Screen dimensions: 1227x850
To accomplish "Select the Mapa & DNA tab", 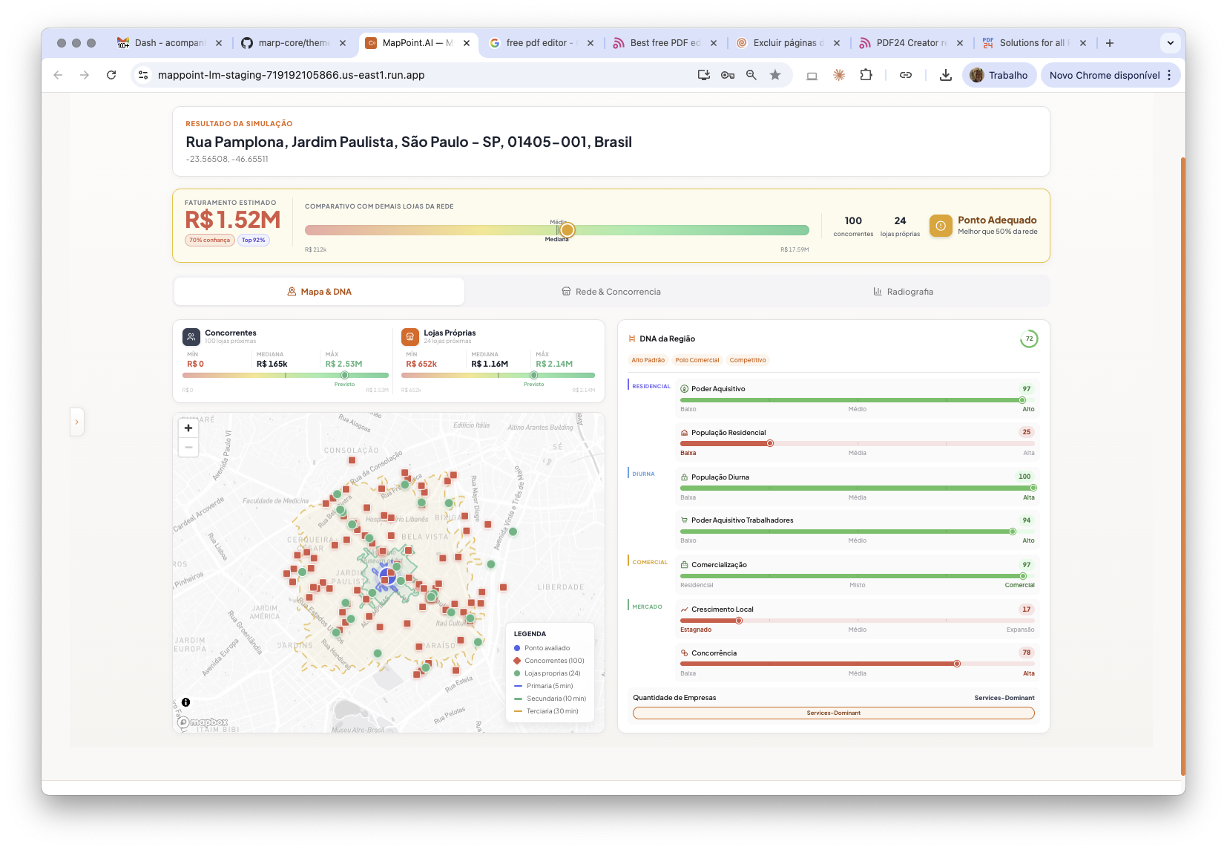I will tap(319, 292).
